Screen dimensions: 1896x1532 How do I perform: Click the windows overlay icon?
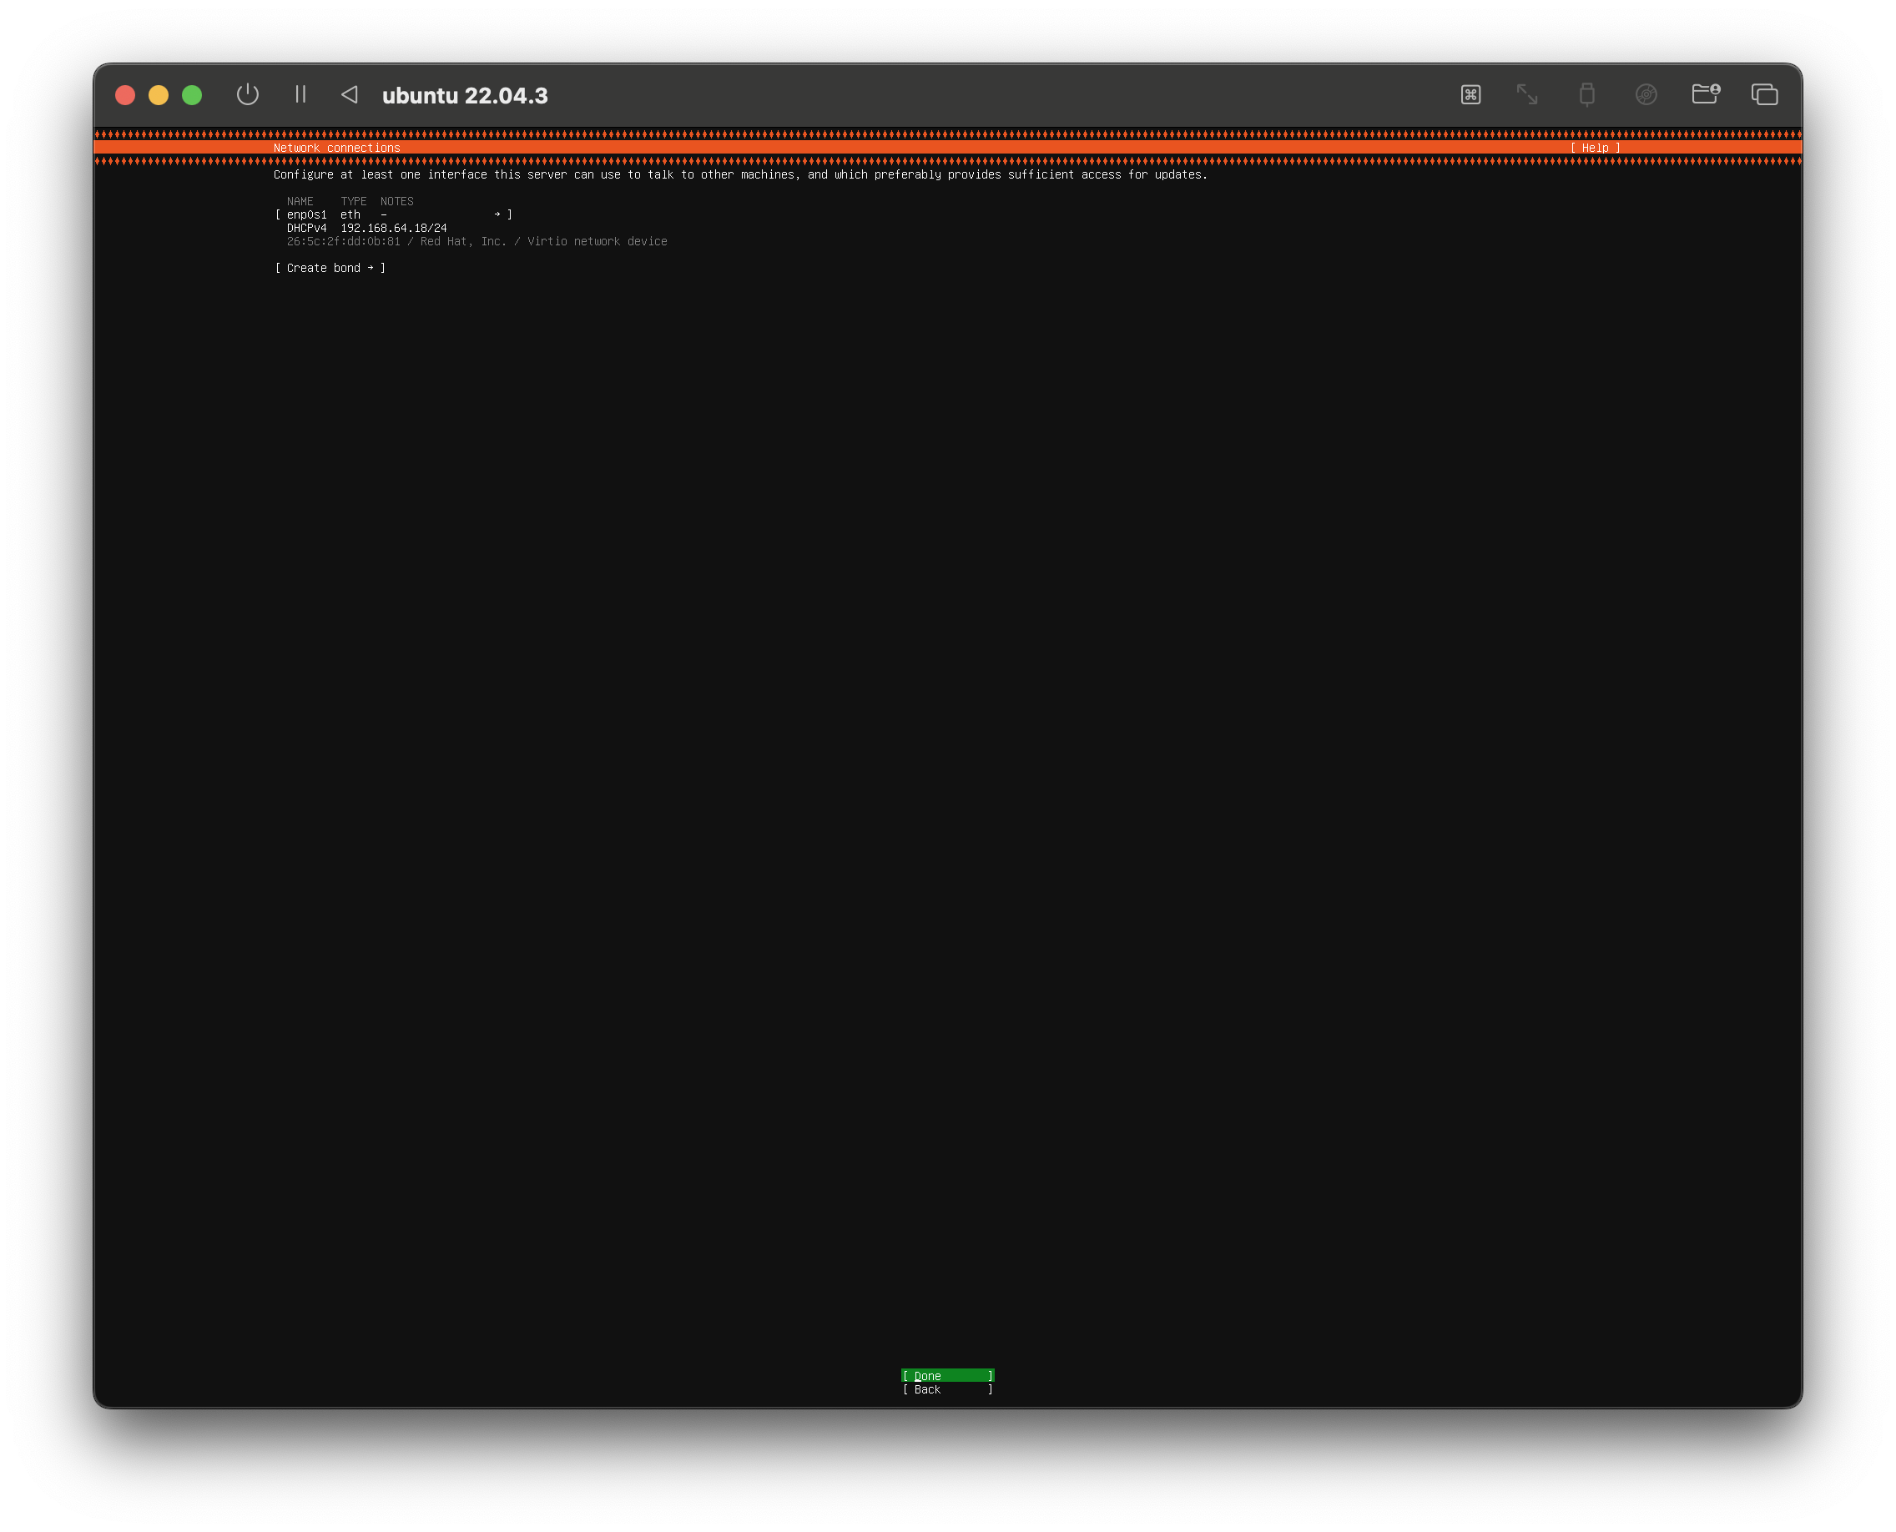[x=1763, y=94]
